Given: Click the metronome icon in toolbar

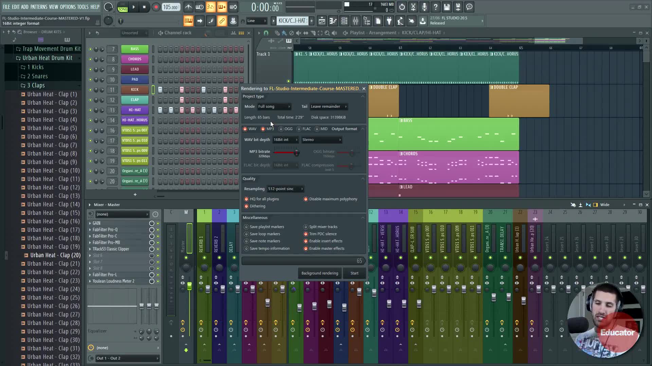Looking at the screenshot, I should [188, 7].
